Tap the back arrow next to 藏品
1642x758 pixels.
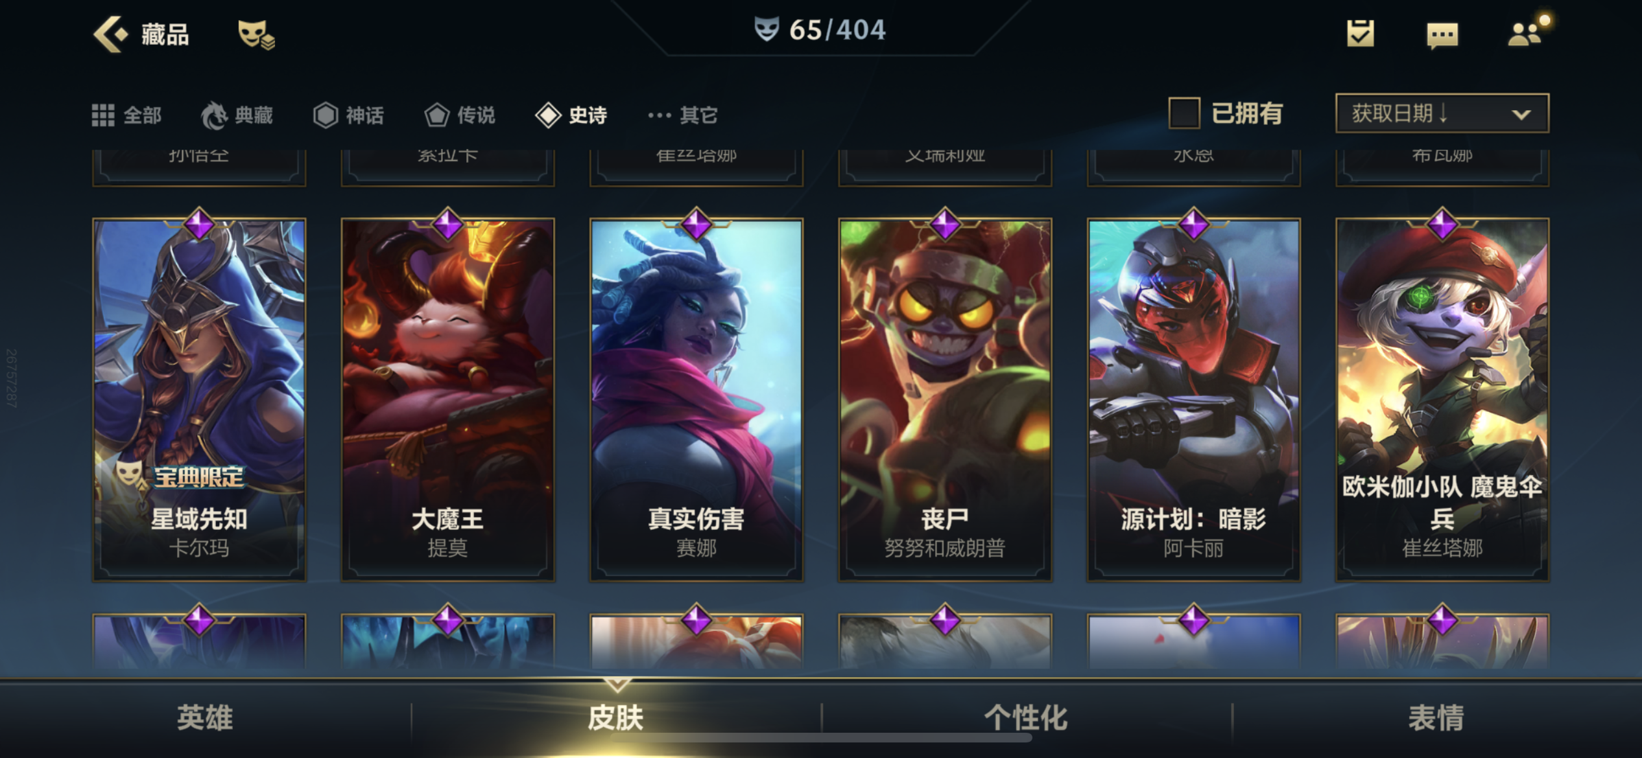tap(110, 34)
